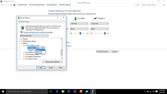Click the network icon in the tray
This screenshot has width=167, height=94.
coord(151,92)
